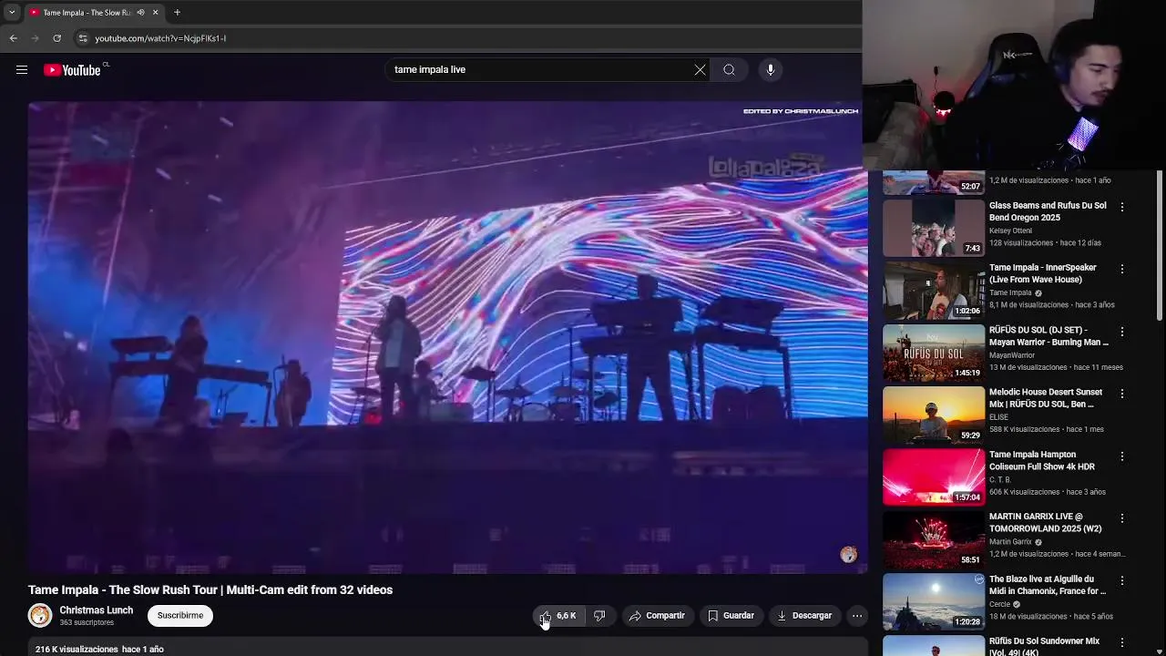1166x656 pixels.
Task: Open options for Rüfüs Du Sol Sundowner Mix
Action: (x=1122, y=642)
